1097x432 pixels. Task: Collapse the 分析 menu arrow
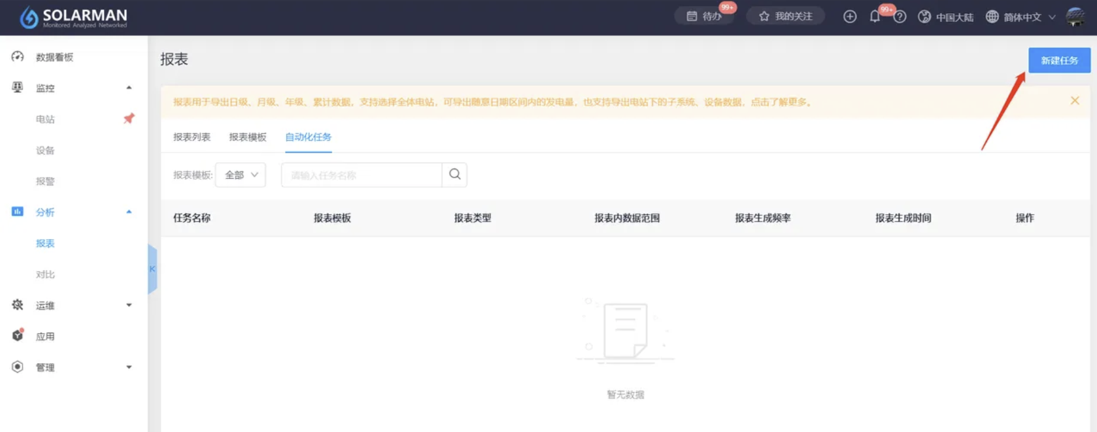(129, 212)
